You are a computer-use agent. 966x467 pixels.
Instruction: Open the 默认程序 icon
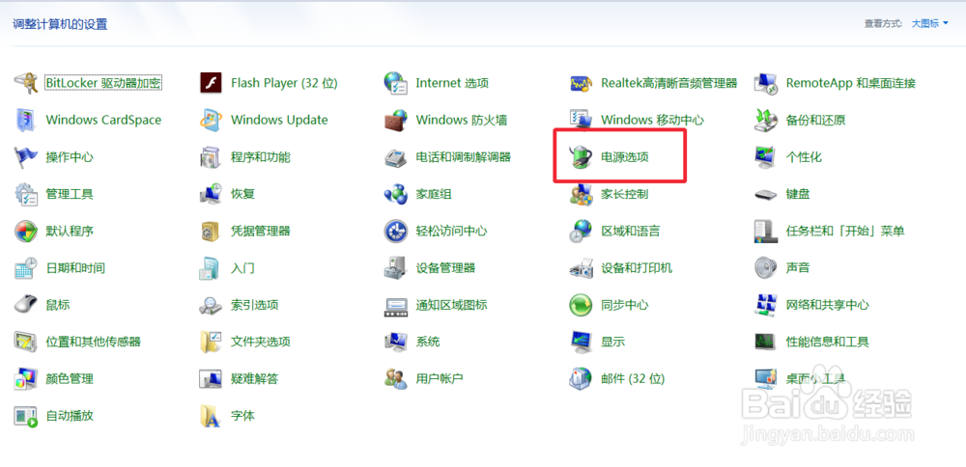[26, 231]
